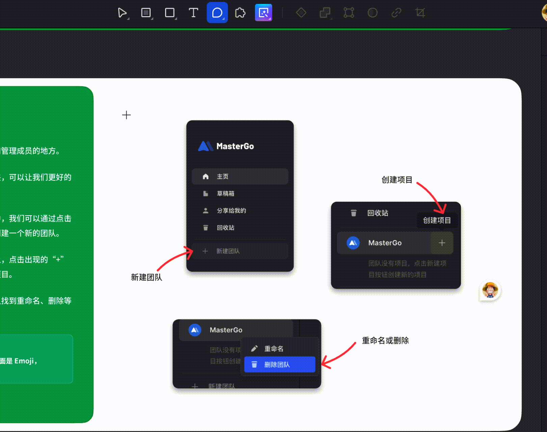The image size is (547, 432).
Task: Open the Plugins puzzle-piece tool
Action: pyautogui.click(x=240, y=13)
